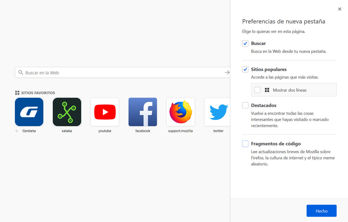Uncheck the Buscar checkbox
Viewport: 348px width, 222px height.
point(245,43)
